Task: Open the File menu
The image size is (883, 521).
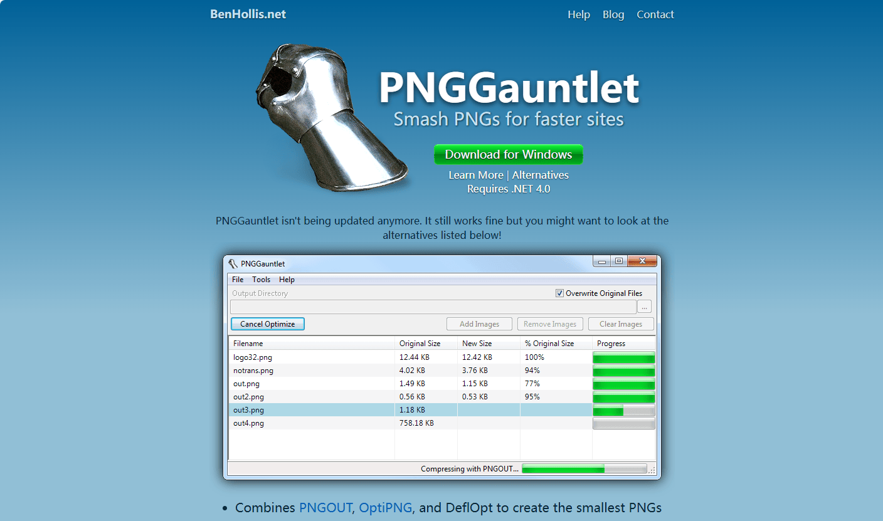Action: pos(238,280)
